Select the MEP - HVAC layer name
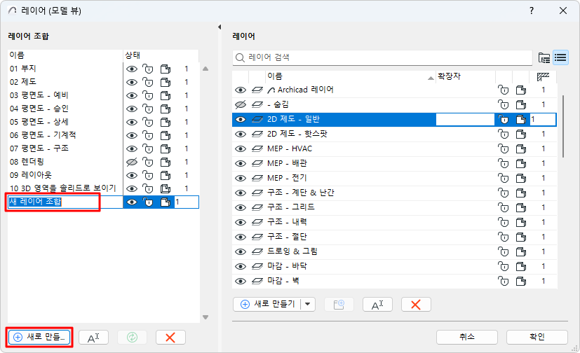Viewport: 580px width, 353px height. (290, 148)
